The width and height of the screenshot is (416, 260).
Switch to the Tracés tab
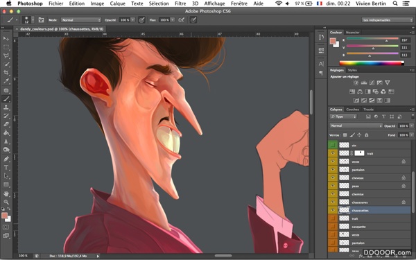pyautogui.click(x=369, y=110)
